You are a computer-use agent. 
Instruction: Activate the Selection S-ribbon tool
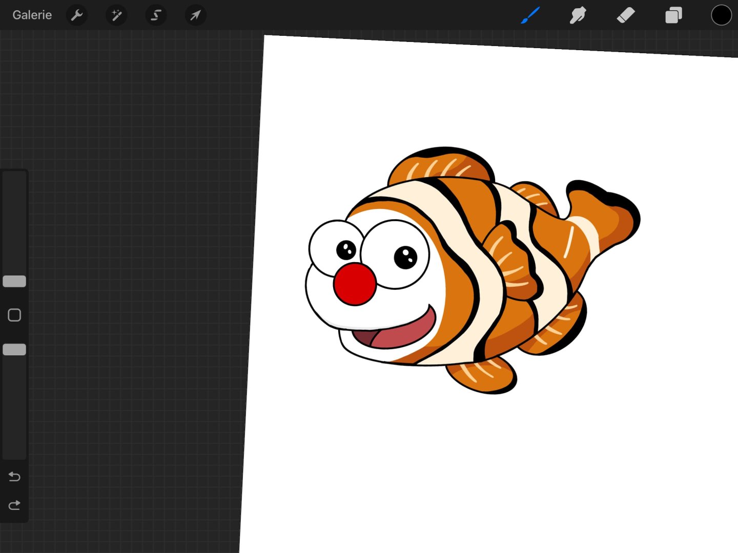[x=156, y=15]
